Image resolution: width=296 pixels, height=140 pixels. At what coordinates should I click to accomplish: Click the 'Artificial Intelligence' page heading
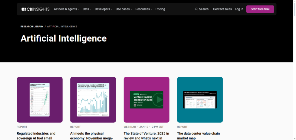pos(64,38)
